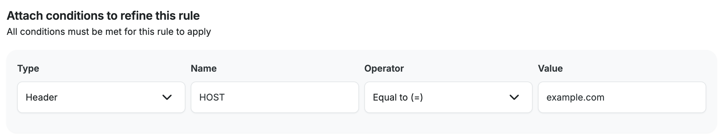Click the 'HOST' text in Name field

pyautogui.click(x=212, y=97)
